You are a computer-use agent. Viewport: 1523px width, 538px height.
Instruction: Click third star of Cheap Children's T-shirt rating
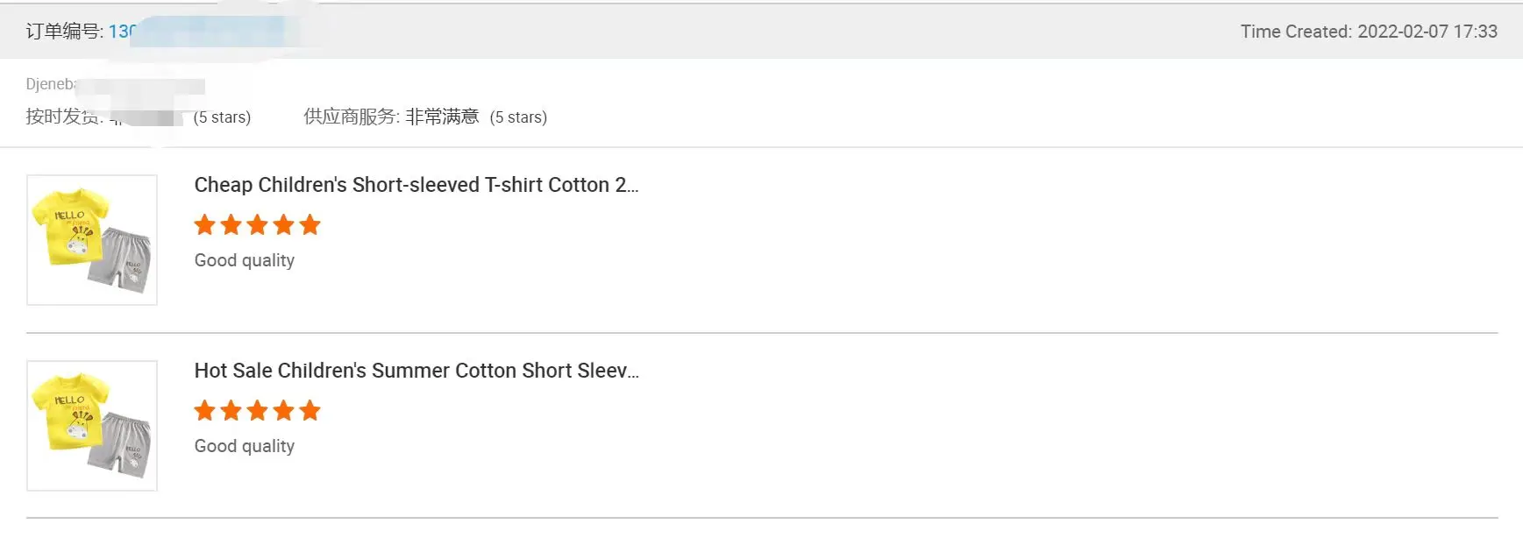coord(258,225)
